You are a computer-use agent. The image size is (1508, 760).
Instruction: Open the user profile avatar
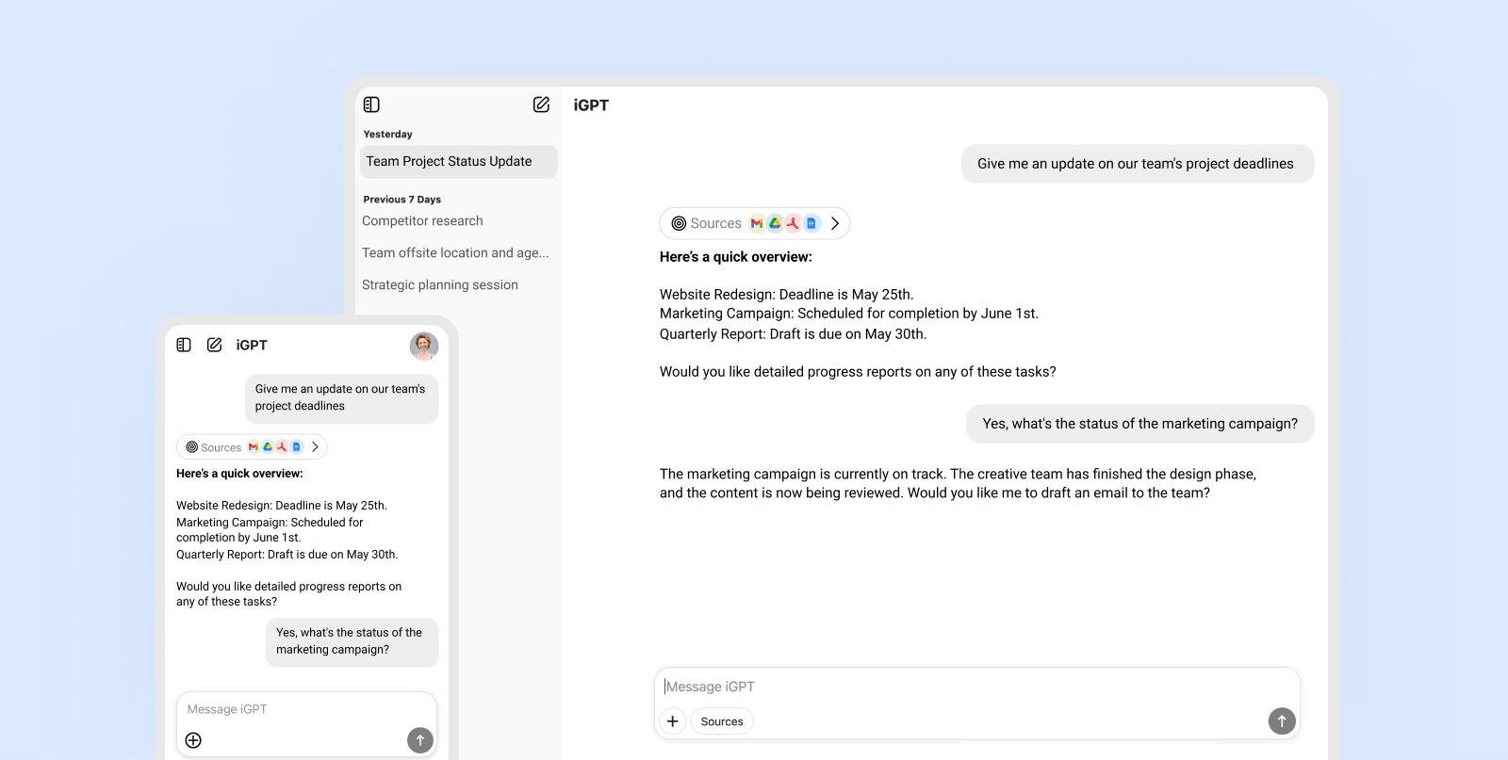tap(424, 346)
